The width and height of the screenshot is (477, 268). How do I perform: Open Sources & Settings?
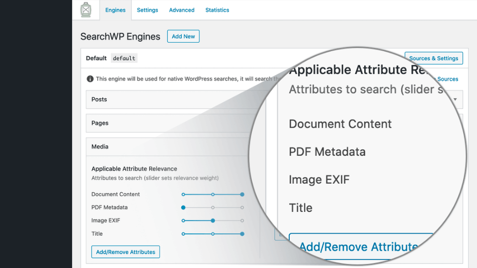(433, 58)
